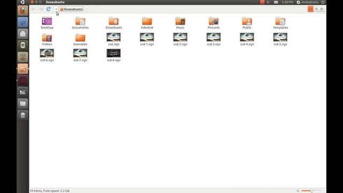The height and width of the screenshot is (193, 343).
Task: Open the dark launcher icon with a ring
Action: click(x=23, y=46)
